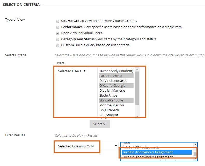
Task: Click the users list scrollbar
Action: [137, 88]
